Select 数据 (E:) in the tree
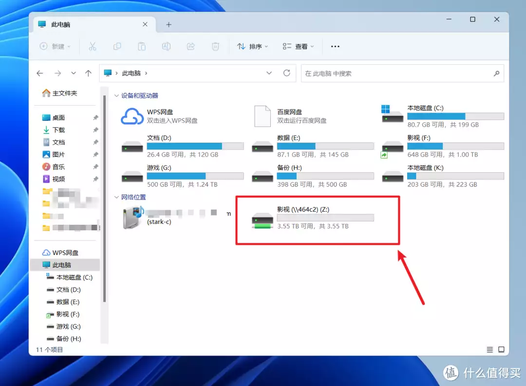 point(63,302)
